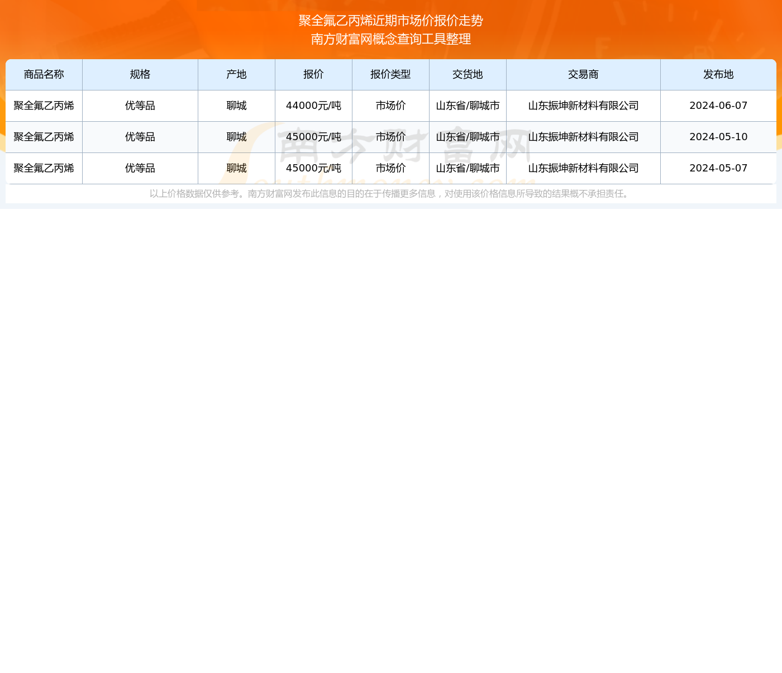This screenshot has height=673, width=782.
Task: Click the 报价类型 column header
Action: (391, 75)
